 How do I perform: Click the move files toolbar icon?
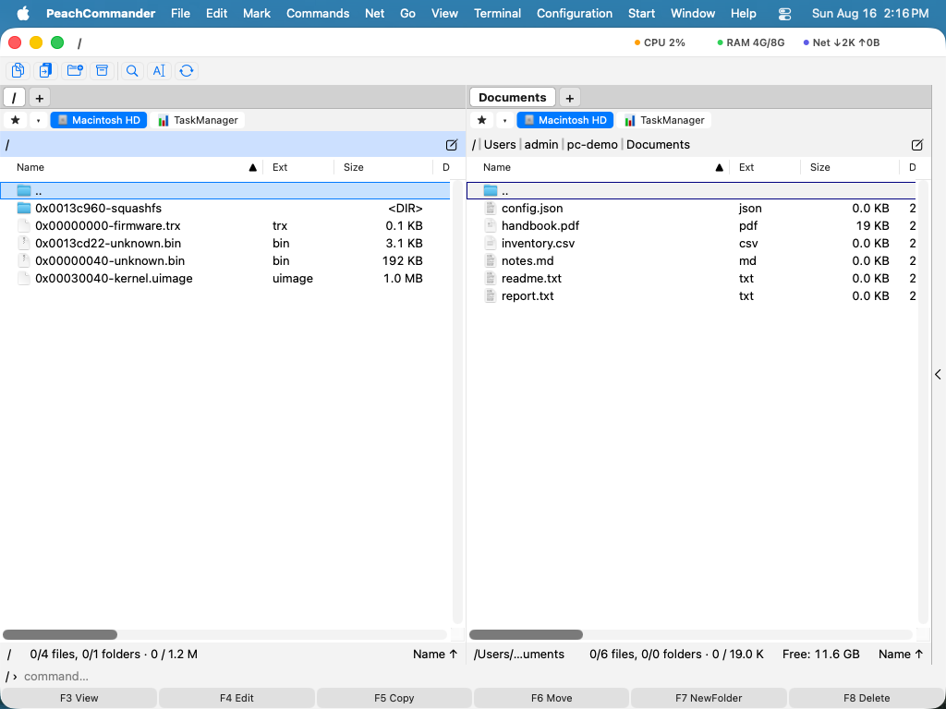point(46,70)
